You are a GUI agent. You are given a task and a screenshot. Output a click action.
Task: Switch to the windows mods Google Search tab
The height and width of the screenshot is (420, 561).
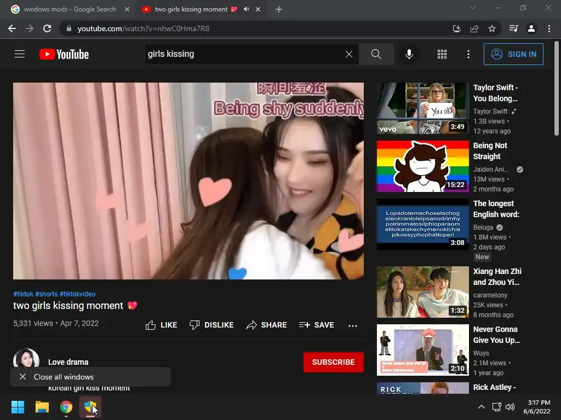pos(70,9)
